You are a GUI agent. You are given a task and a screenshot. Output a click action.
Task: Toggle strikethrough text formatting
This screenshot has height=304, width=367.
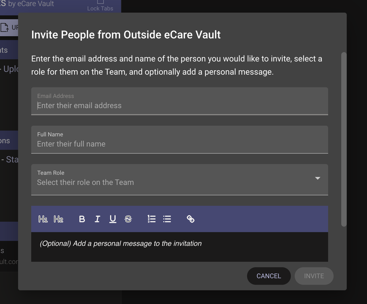coord(128,219)
